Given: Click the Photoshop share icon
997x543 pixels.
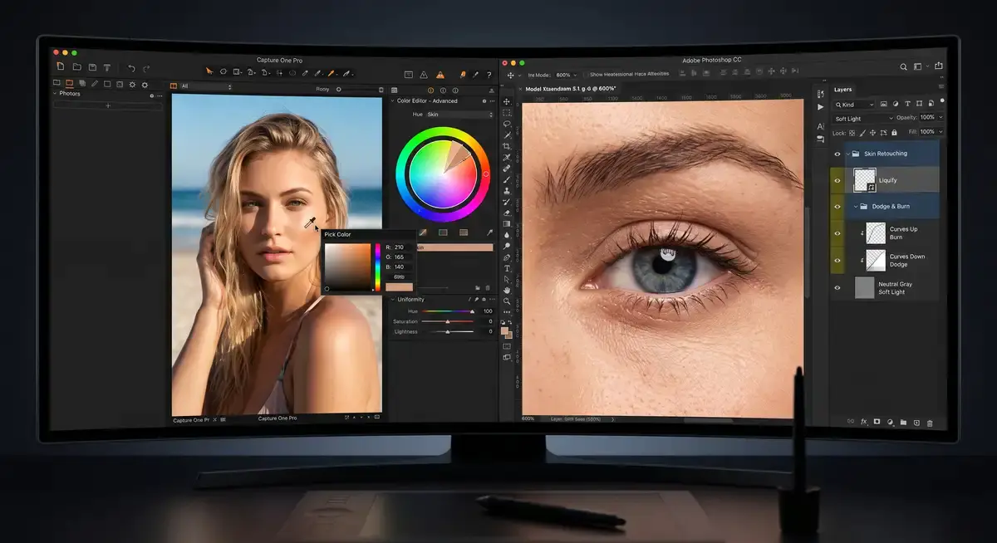Looking at the screenshot, I should [x=939, y=66].
